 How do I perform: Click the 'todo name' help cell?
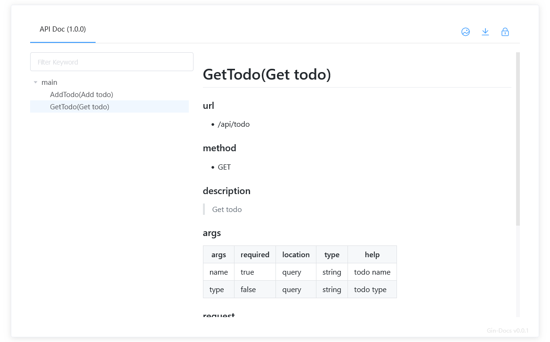(x=372, y=272)
